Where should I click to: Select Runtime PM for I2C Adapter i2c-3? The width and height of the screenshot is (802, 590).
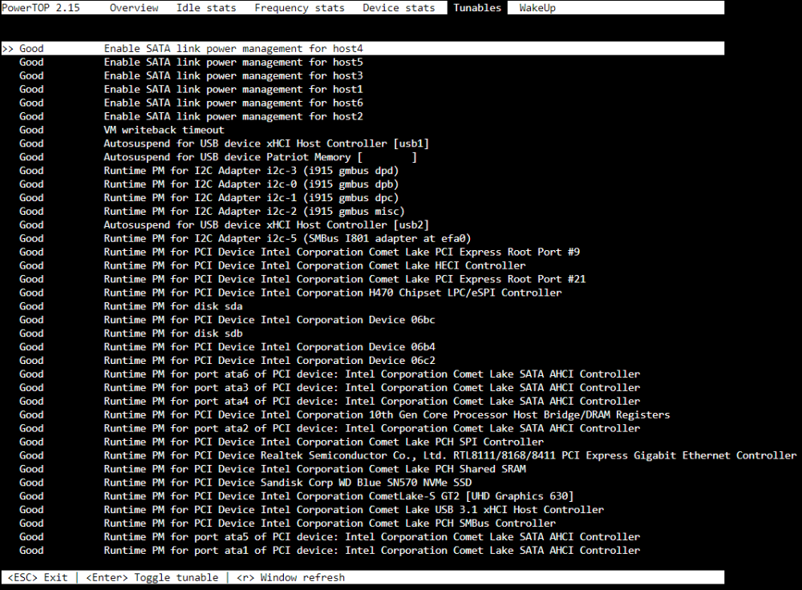click(363, 170)
